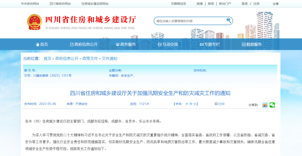Set font size to 中
Image resolution: width=302 pixels, height=156 pixels.
[191, 104]
